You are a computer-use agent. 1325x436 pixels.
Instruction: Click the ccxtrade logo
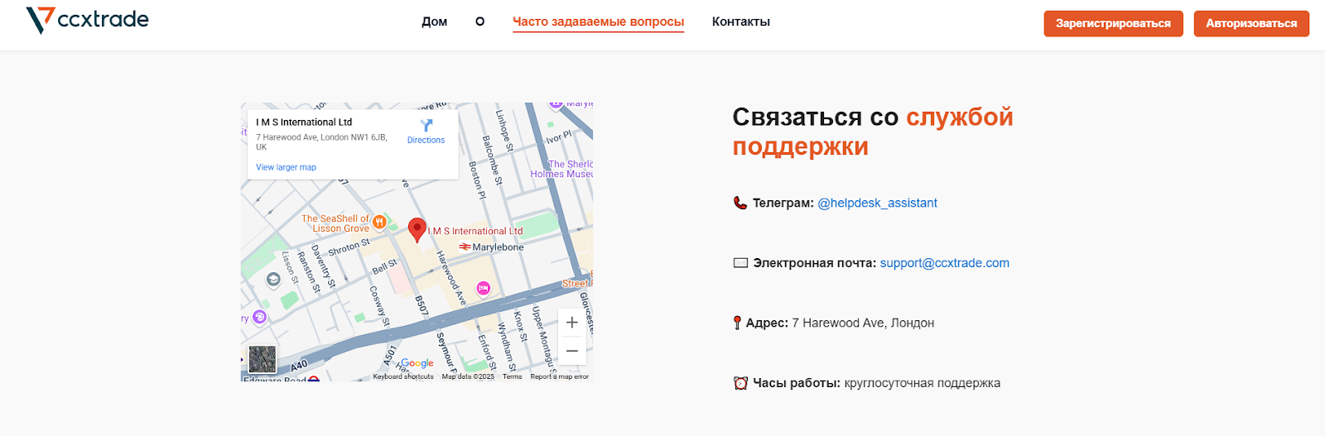(x=87, y=20)
